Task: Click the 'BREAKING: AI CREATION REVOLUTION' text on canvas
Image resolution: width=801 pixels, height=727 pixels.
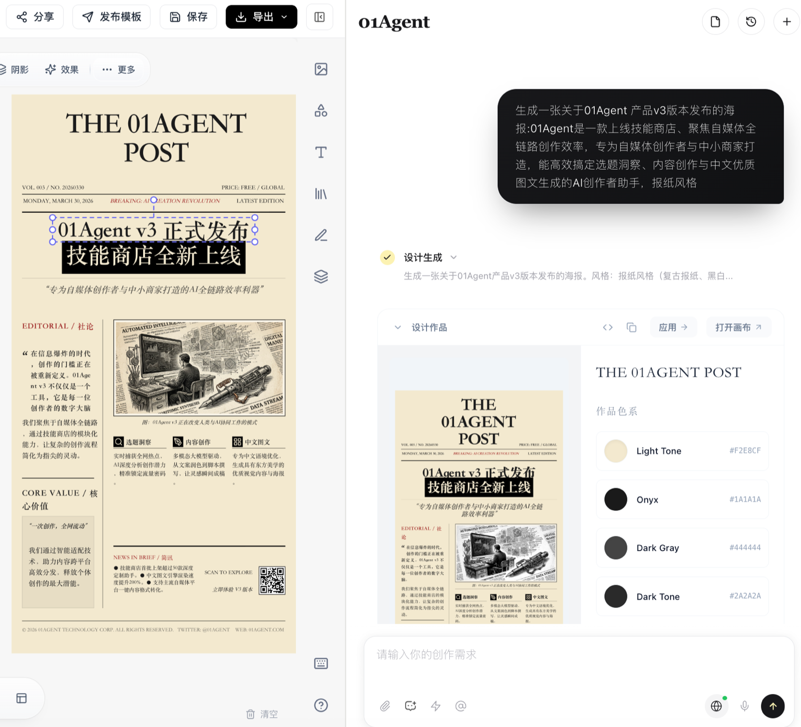Action: (165, 201)
